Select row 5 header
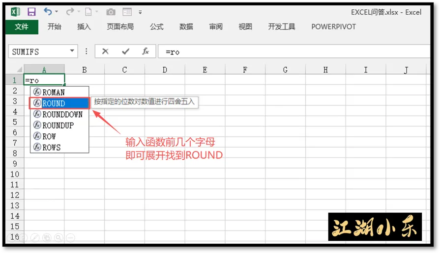Screen dimensions: 440x253 click(15, 122)
